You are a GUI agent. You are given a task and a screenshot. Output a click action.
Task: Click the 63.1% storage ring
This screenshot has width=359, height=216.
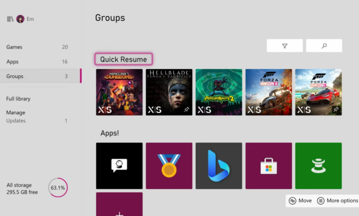(x=58, y=188)
